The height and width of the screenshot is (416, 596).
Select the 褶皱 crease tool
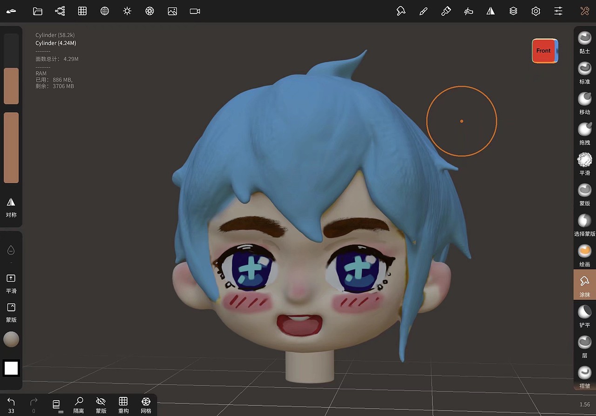585,377
